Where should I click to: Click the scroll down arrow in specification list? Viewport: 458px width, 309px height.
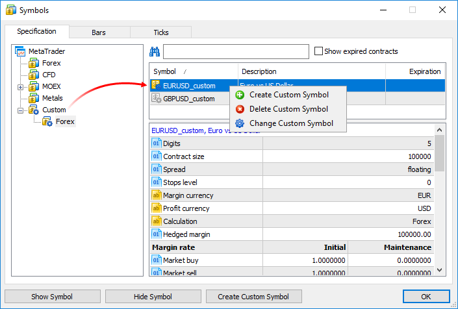pyautogui.click(x=440, y=270)
